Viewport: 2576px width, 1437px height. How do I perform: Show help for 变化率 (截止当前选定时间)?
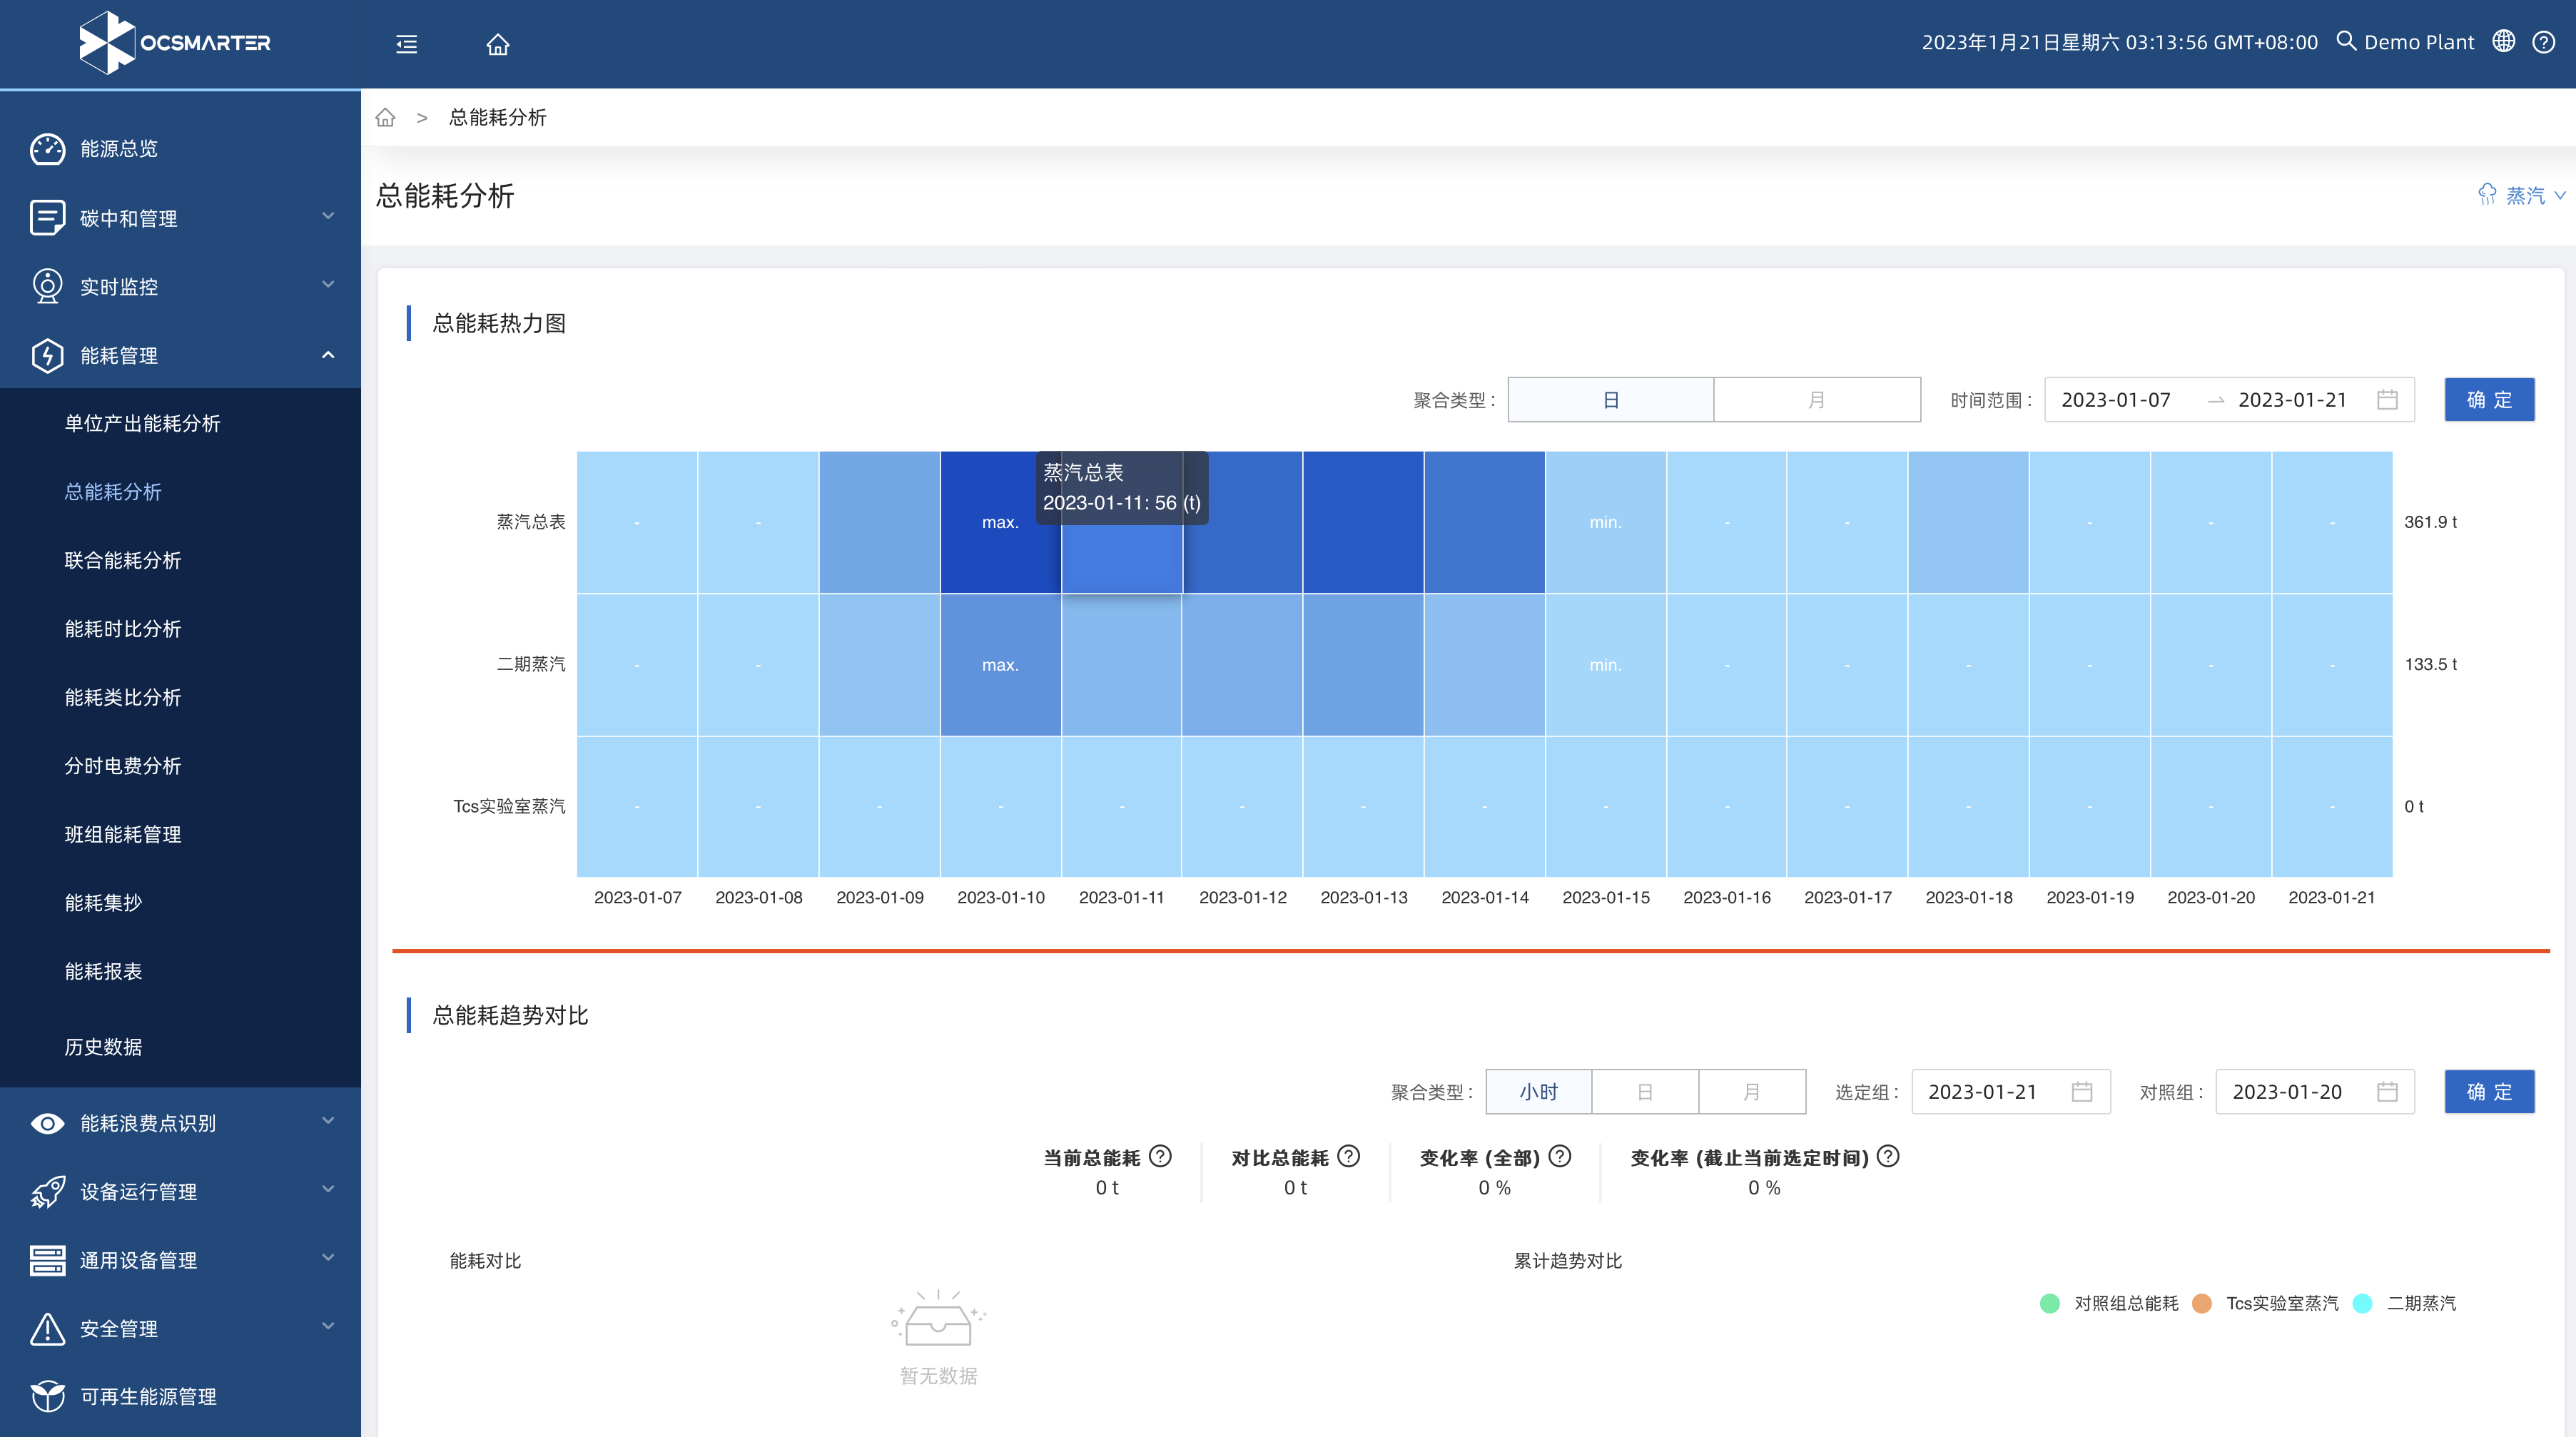(1888, 1157)
